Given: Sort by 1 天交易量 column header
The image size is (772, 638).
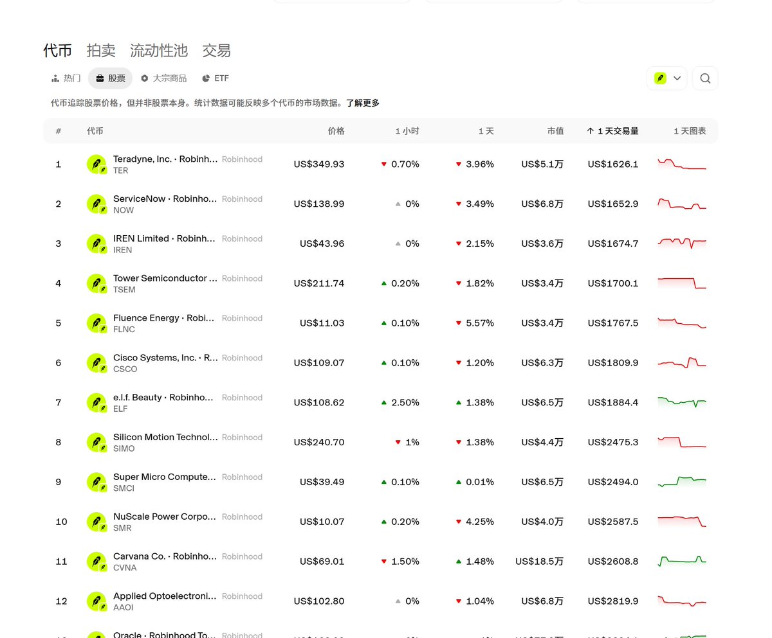Looking at the screenshot, I should click(612, 131).
